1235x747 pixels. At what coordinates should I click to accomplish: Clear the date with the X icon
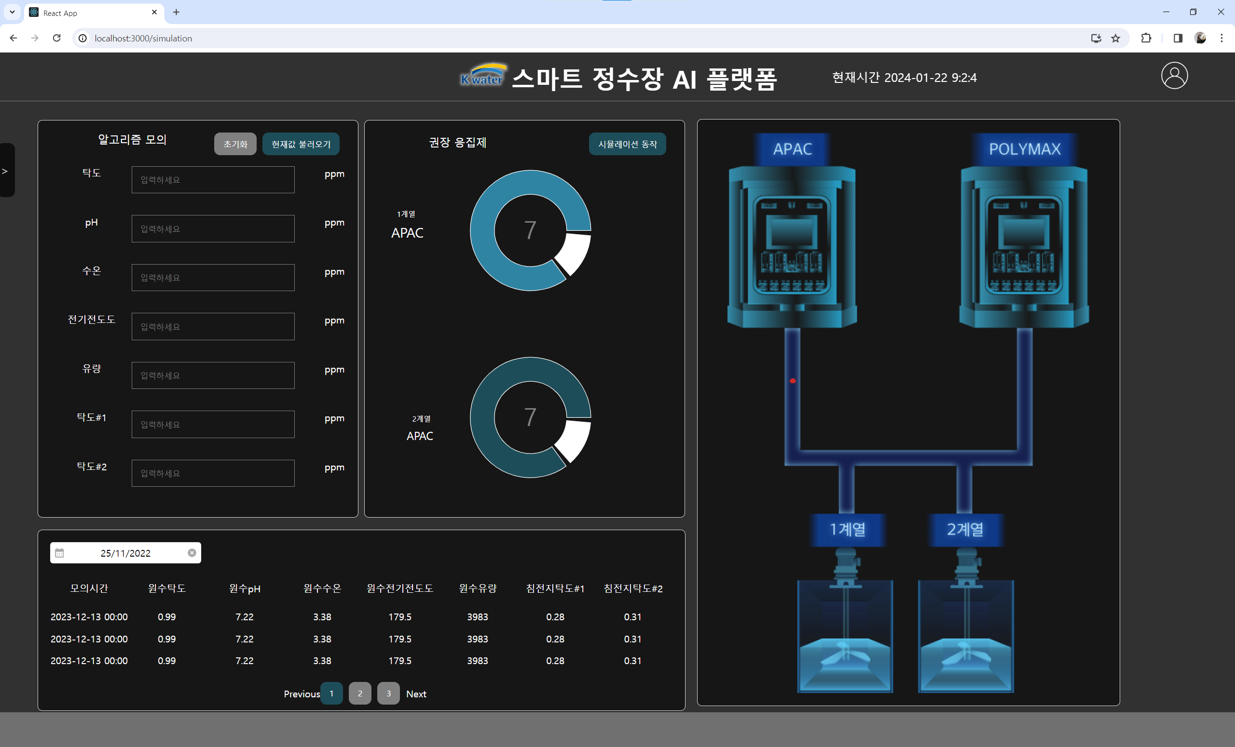(x=192, y=553)
